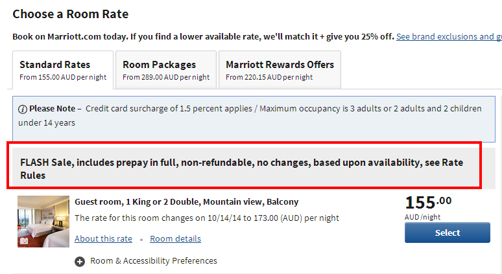
Task: Click the plus icon for Accessibility Preferences
Action: pyautogui.click(x=80, y=262)
